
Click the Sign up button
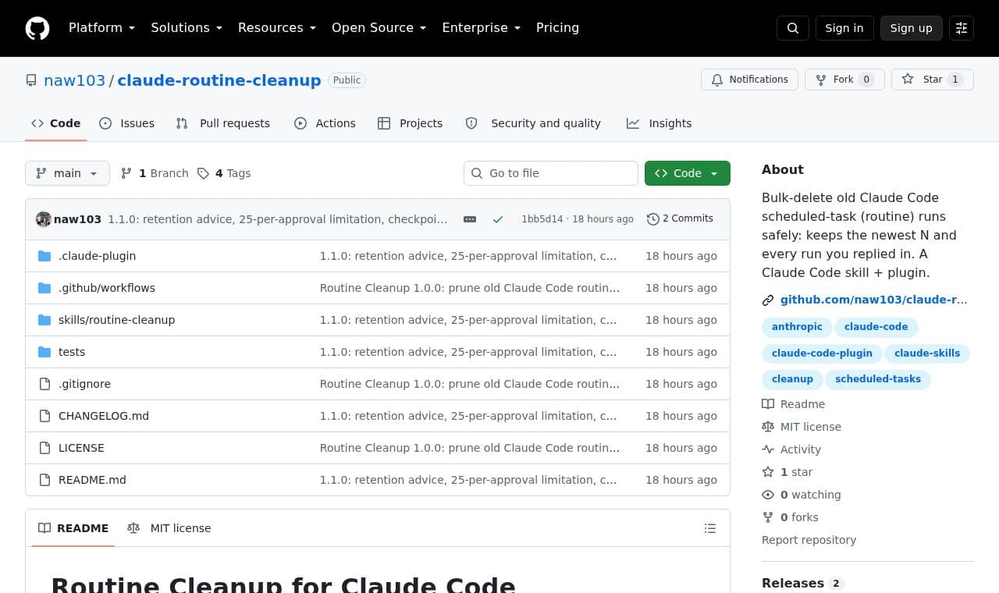pos(912,28)
